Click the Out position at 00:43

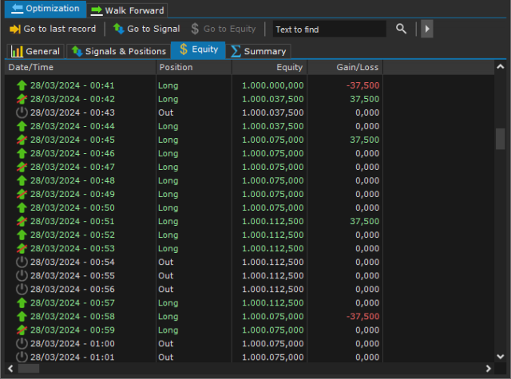click(x=166, y=113)
